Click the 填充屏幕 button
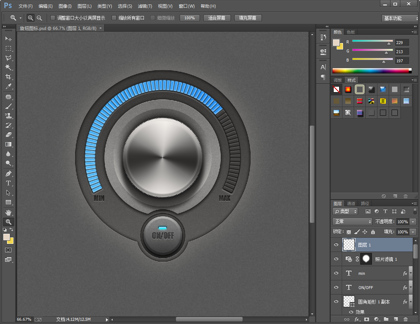The image size is (420, 324). pos(248,18)
